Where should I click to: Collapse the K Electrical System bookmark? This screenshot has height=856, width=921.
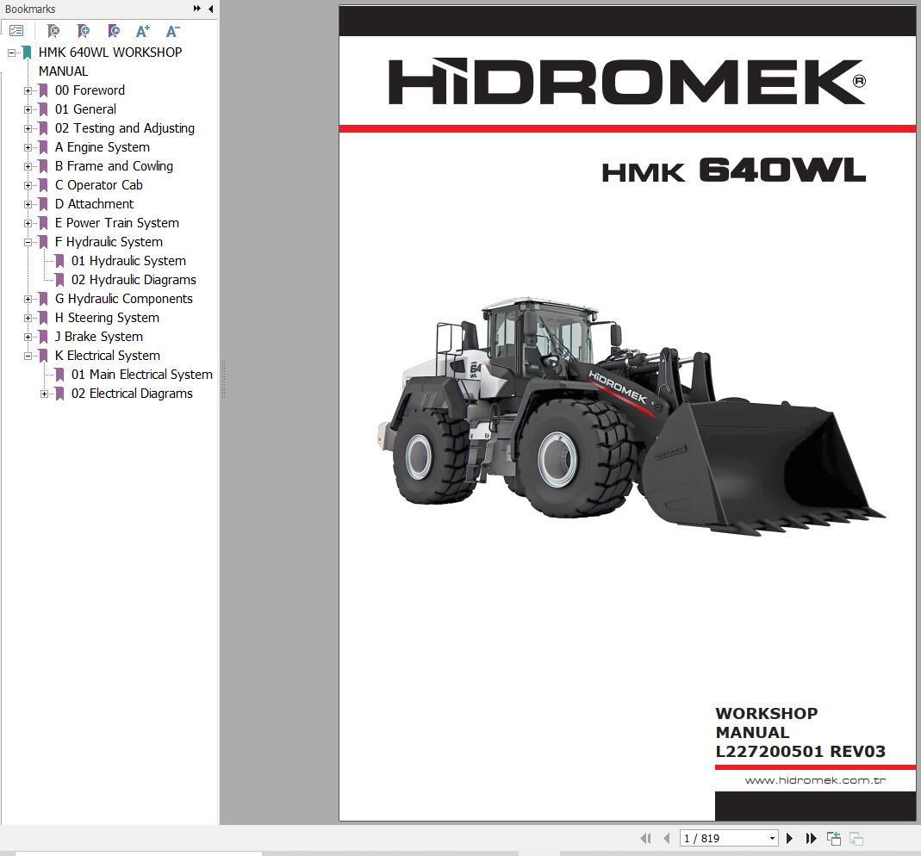[x=28, y=356]
